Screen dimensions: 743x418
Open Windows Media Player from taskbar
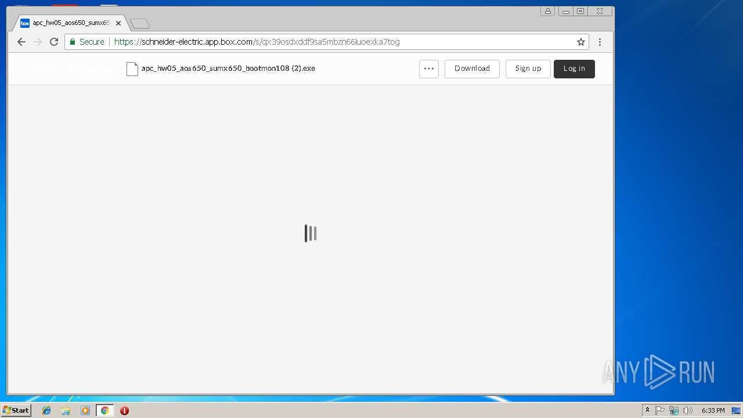pyautogui.click(x=85, y=410)
